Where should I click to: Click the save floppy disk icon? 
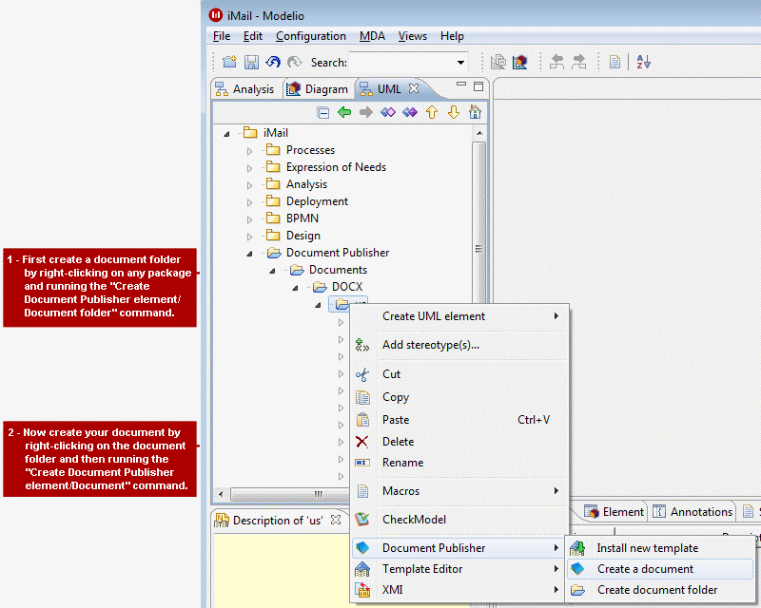pyautogui.click(x=251, y=62)
